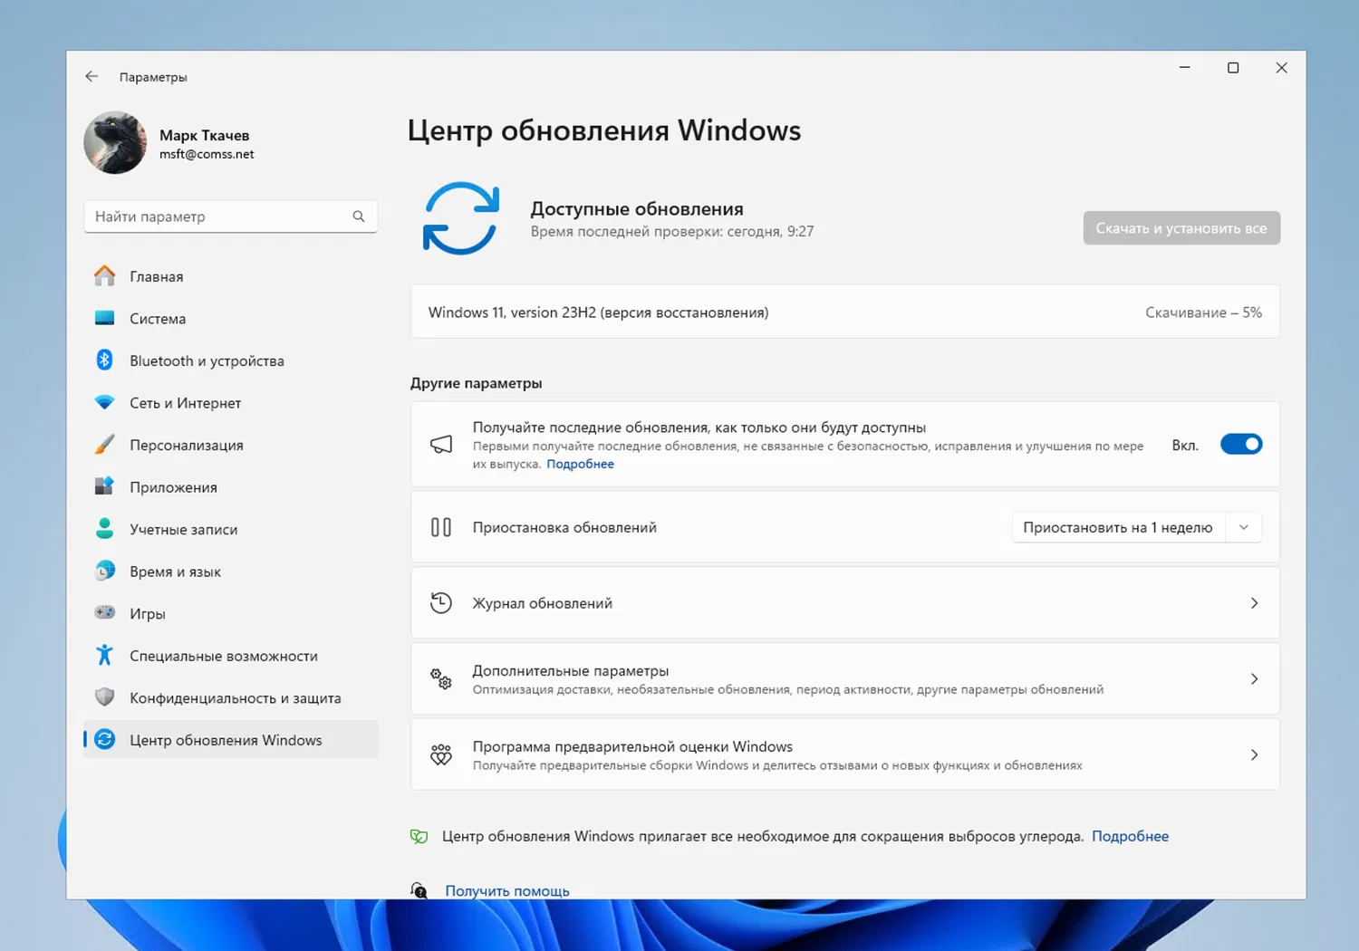
Task: Open Специальные возможности settings
Action: point(231,656)
